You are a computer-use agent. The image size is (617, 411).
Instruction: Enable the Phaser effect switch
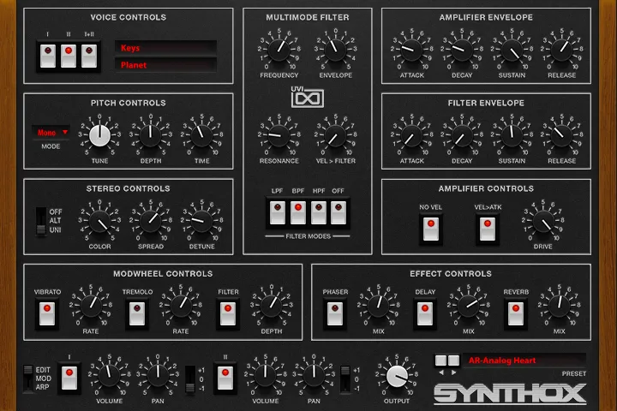tap(335, 313)
